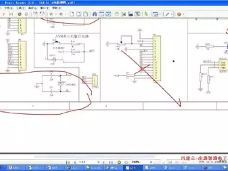Open the 200% zoom level dropdown at bottom

tap(151, 162)
